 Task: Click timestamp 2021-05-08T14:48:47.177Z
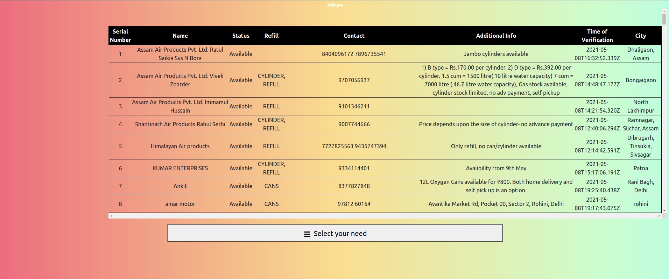coord(597,80)
